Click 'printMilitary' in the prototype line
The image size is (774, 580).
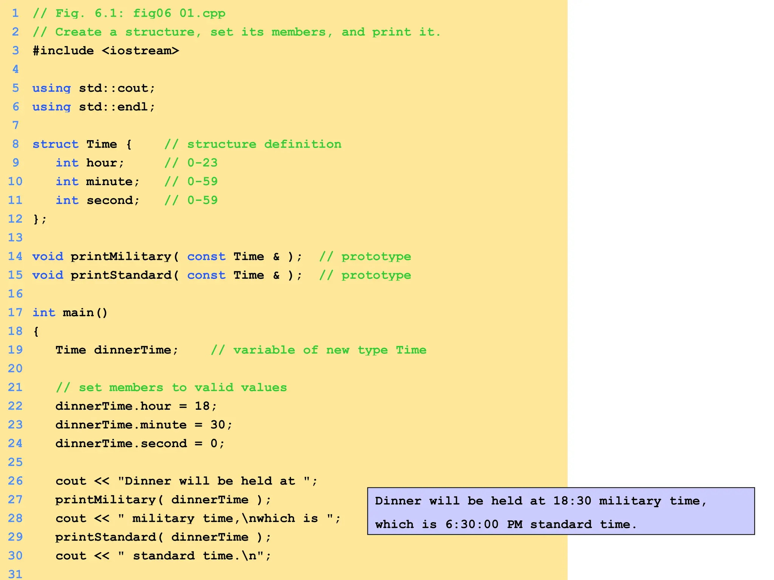[121, 256]
